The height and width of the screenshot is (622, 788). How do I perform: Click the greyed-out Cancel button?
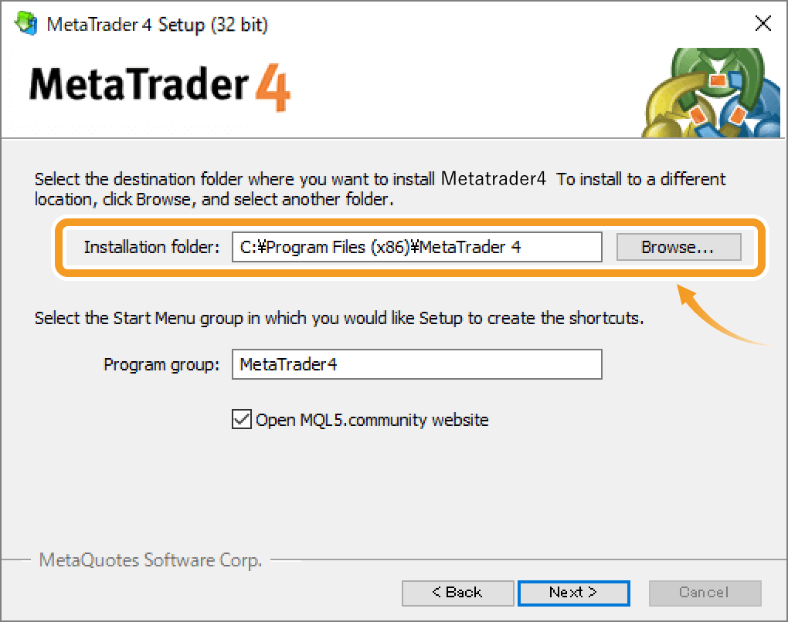tap(705, 593)
